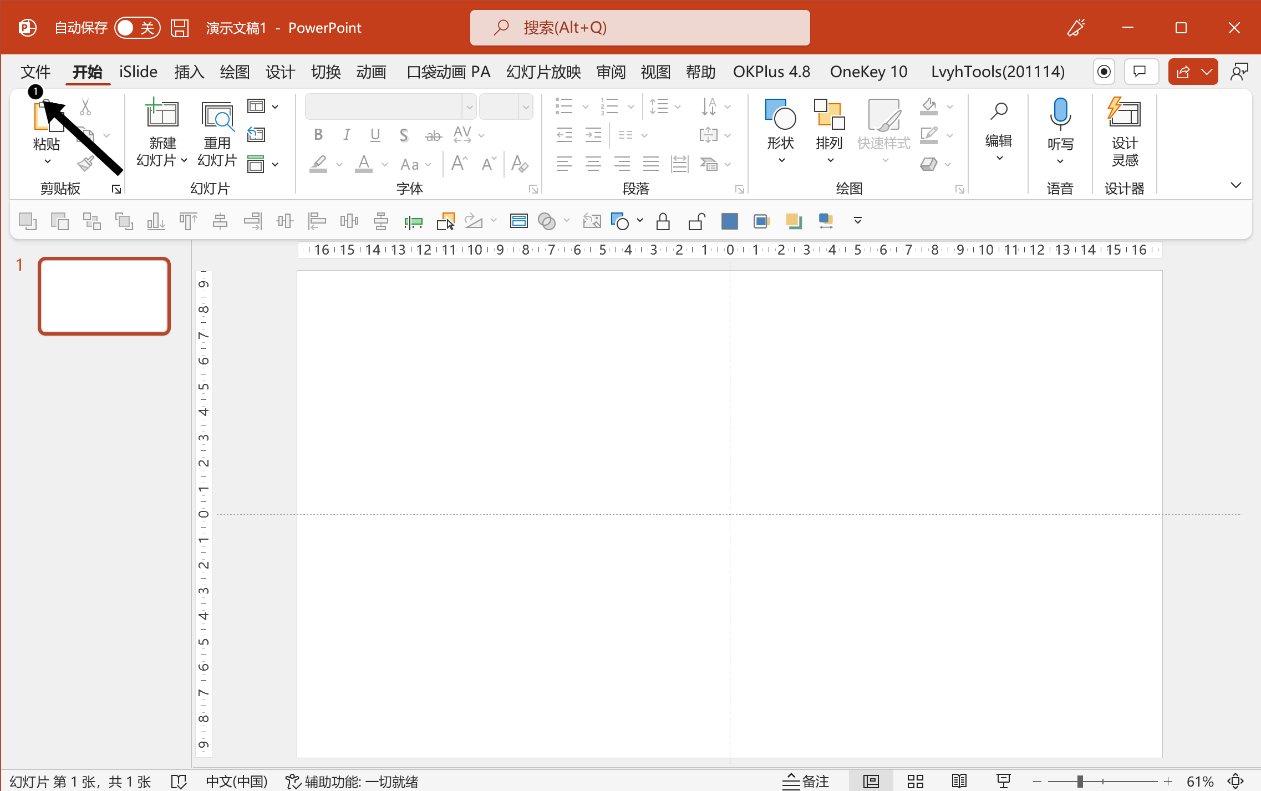Toggle the Record button near Share
Viewport: 1261px width, 791px height.
[1104, 72]
